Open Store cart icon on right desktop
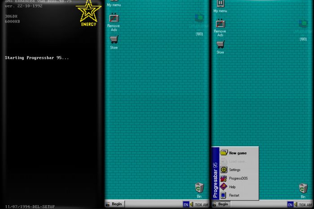The image size is (314, 209). click(220, 44)
